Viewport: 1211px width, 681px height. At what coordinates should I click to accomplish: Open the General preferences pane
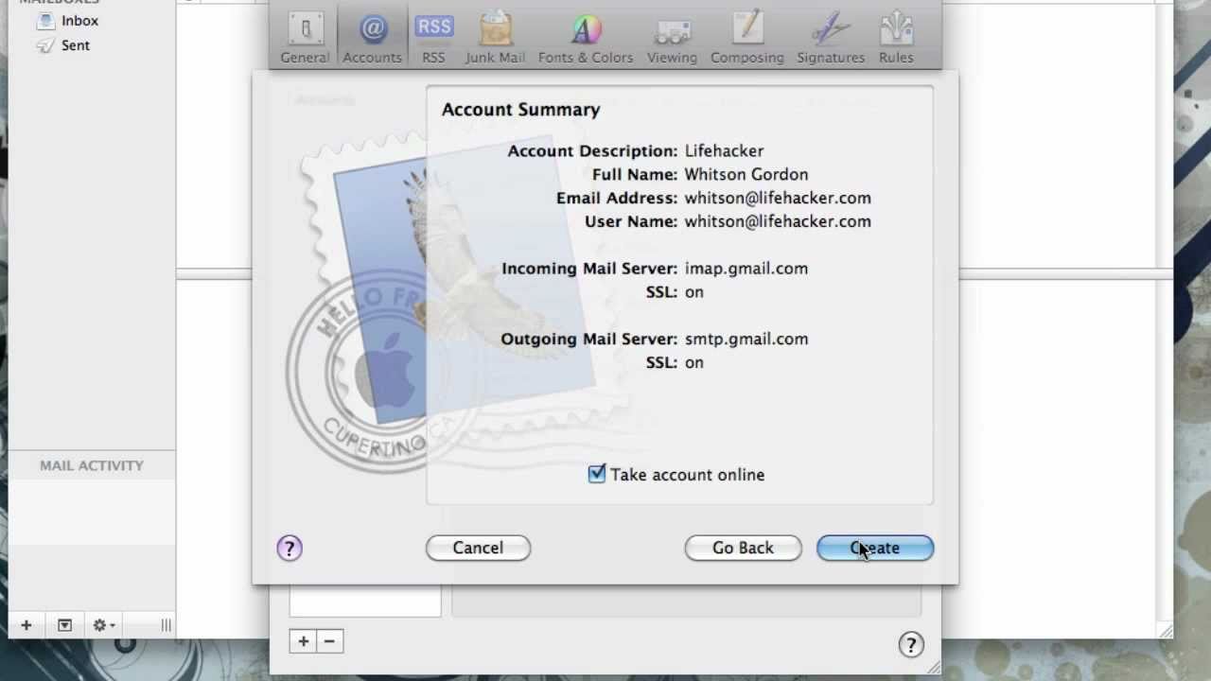point(305,38)
